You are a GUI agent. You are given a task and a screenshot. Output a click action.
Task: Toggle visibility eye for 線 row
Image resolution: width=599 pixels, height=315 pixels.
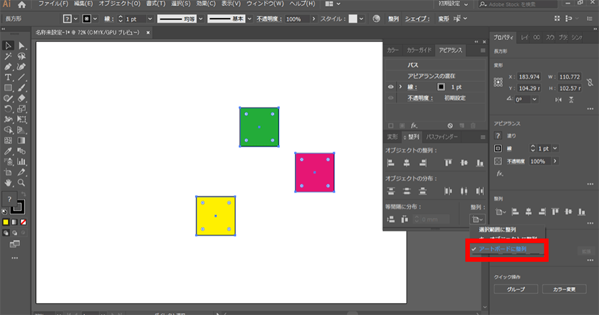click(x=391, y=87)
